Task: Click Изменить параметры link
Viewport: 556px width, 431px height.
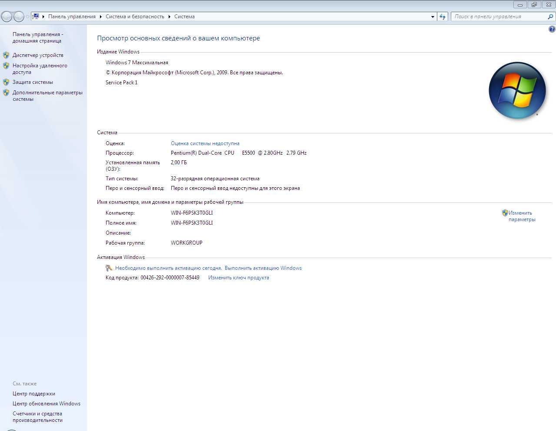Action: (522, 216)
